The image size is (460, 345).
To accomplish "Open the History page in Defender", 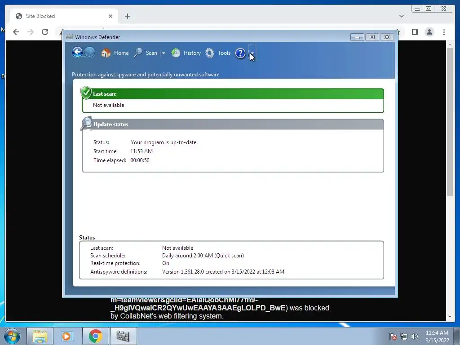I will point(186,53).
